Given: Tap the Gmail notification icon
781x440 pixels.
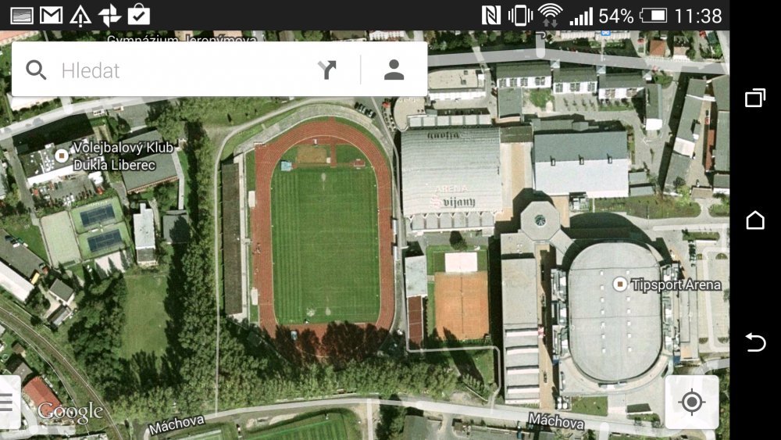Looking at the screenshot, I should point(52,16).
